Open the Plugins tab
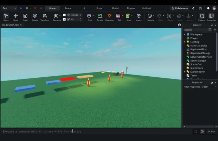 (131, 8)
